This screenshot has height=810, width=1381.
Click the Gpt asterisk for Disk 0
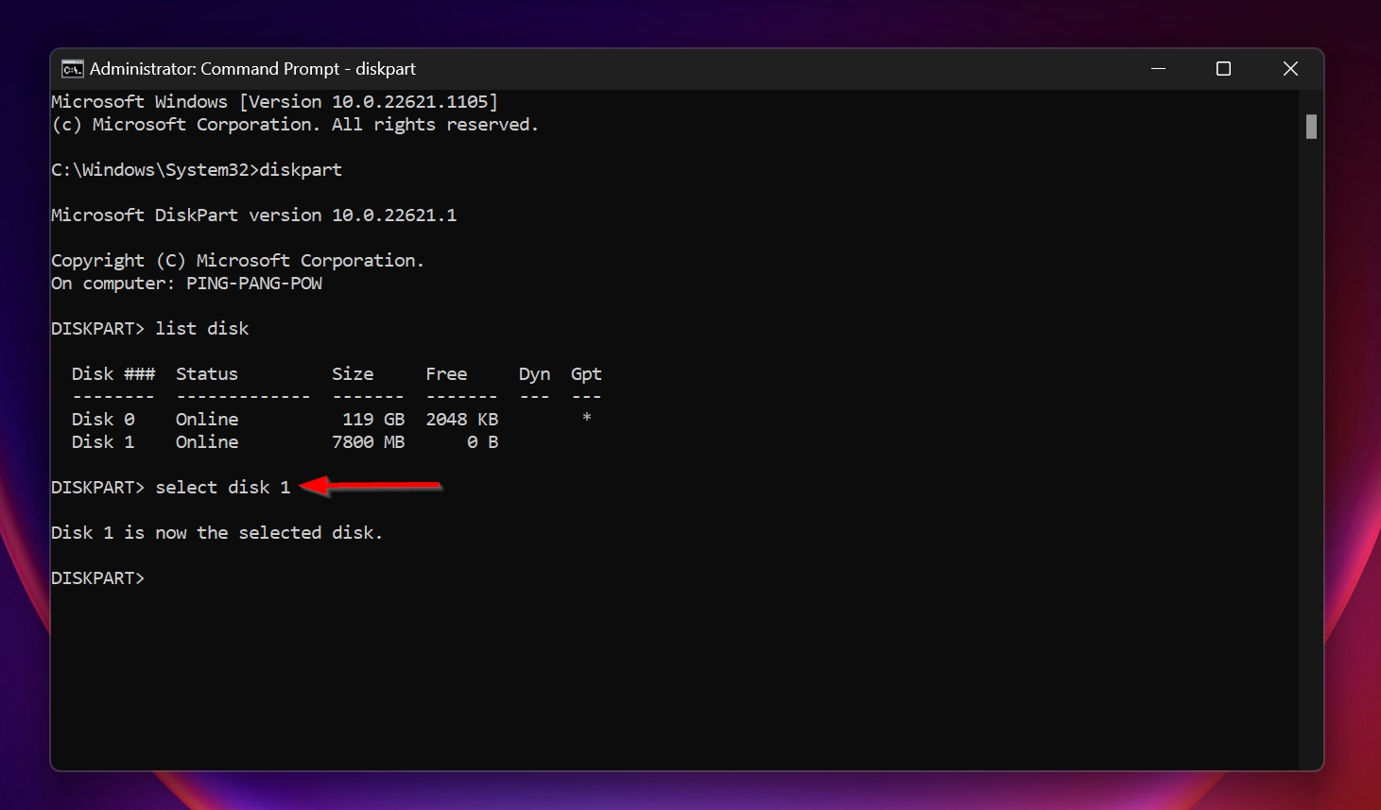coord(587,419)
